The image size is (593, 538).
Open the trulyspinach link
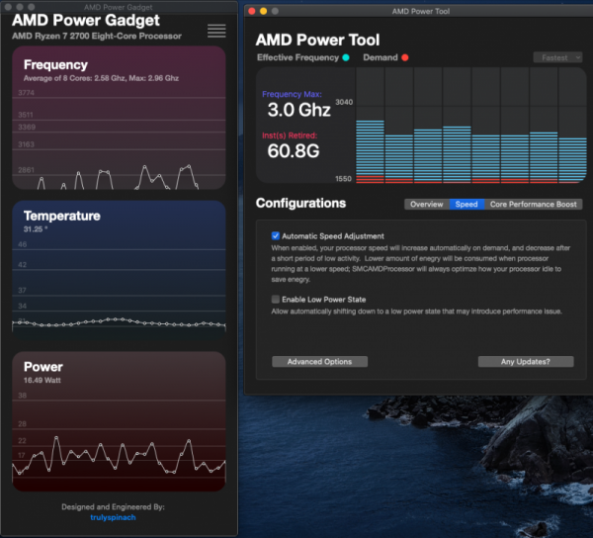113,517
